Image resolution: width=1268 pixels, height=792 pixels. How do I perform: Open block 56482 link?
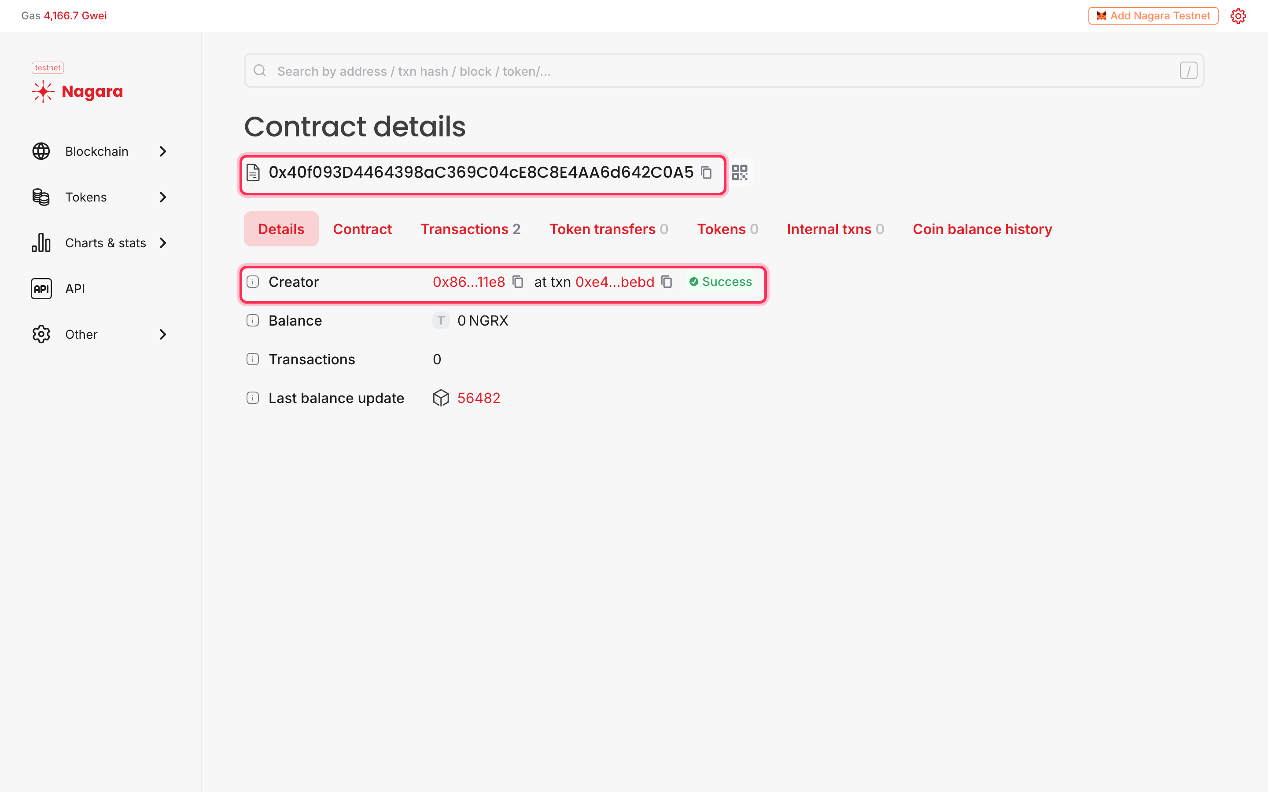pyautogui.click(x=479, y=398)
